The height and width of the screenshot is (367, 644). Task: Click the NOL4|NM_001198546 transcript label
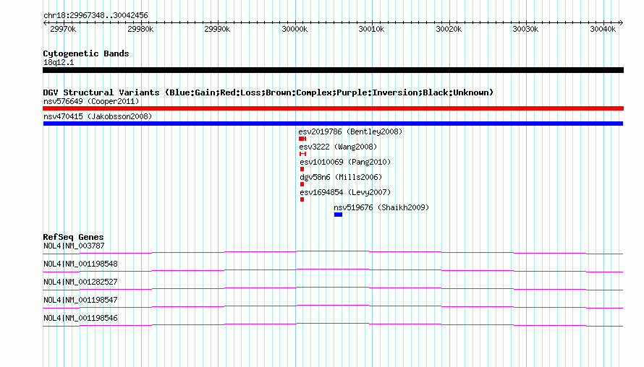tap(80, 318)
